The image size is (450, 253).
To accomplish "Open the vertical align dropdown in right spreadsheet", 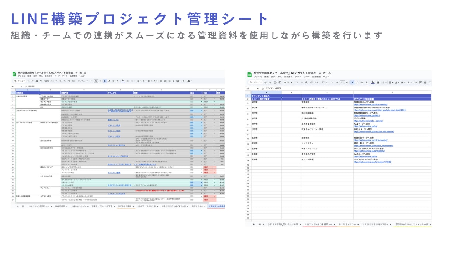I will (x=398, y=82).
